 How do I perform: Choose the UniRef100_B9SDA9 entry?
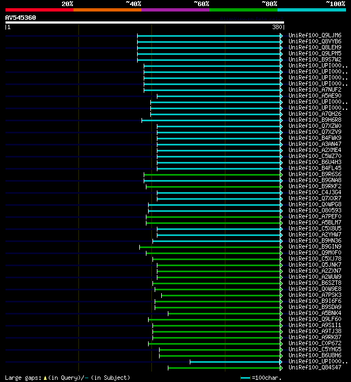(315, 307)
